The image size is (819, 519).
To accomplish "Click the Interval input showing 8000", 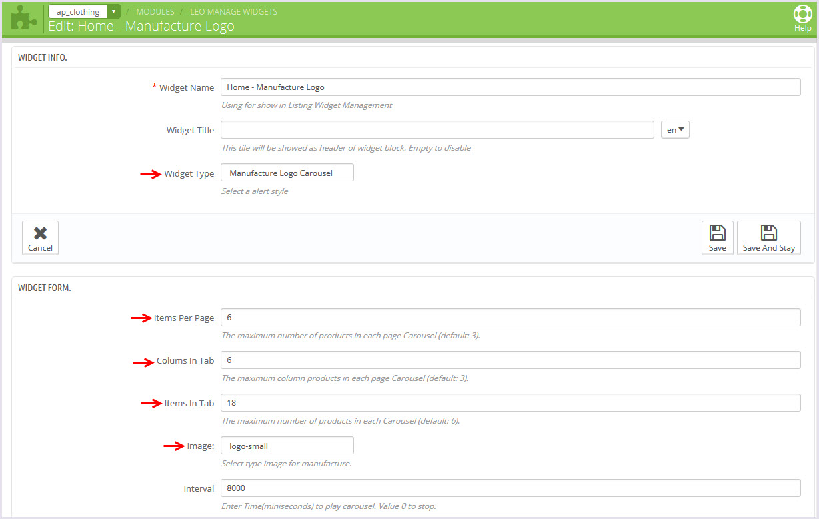I will (x=510, y=488).
